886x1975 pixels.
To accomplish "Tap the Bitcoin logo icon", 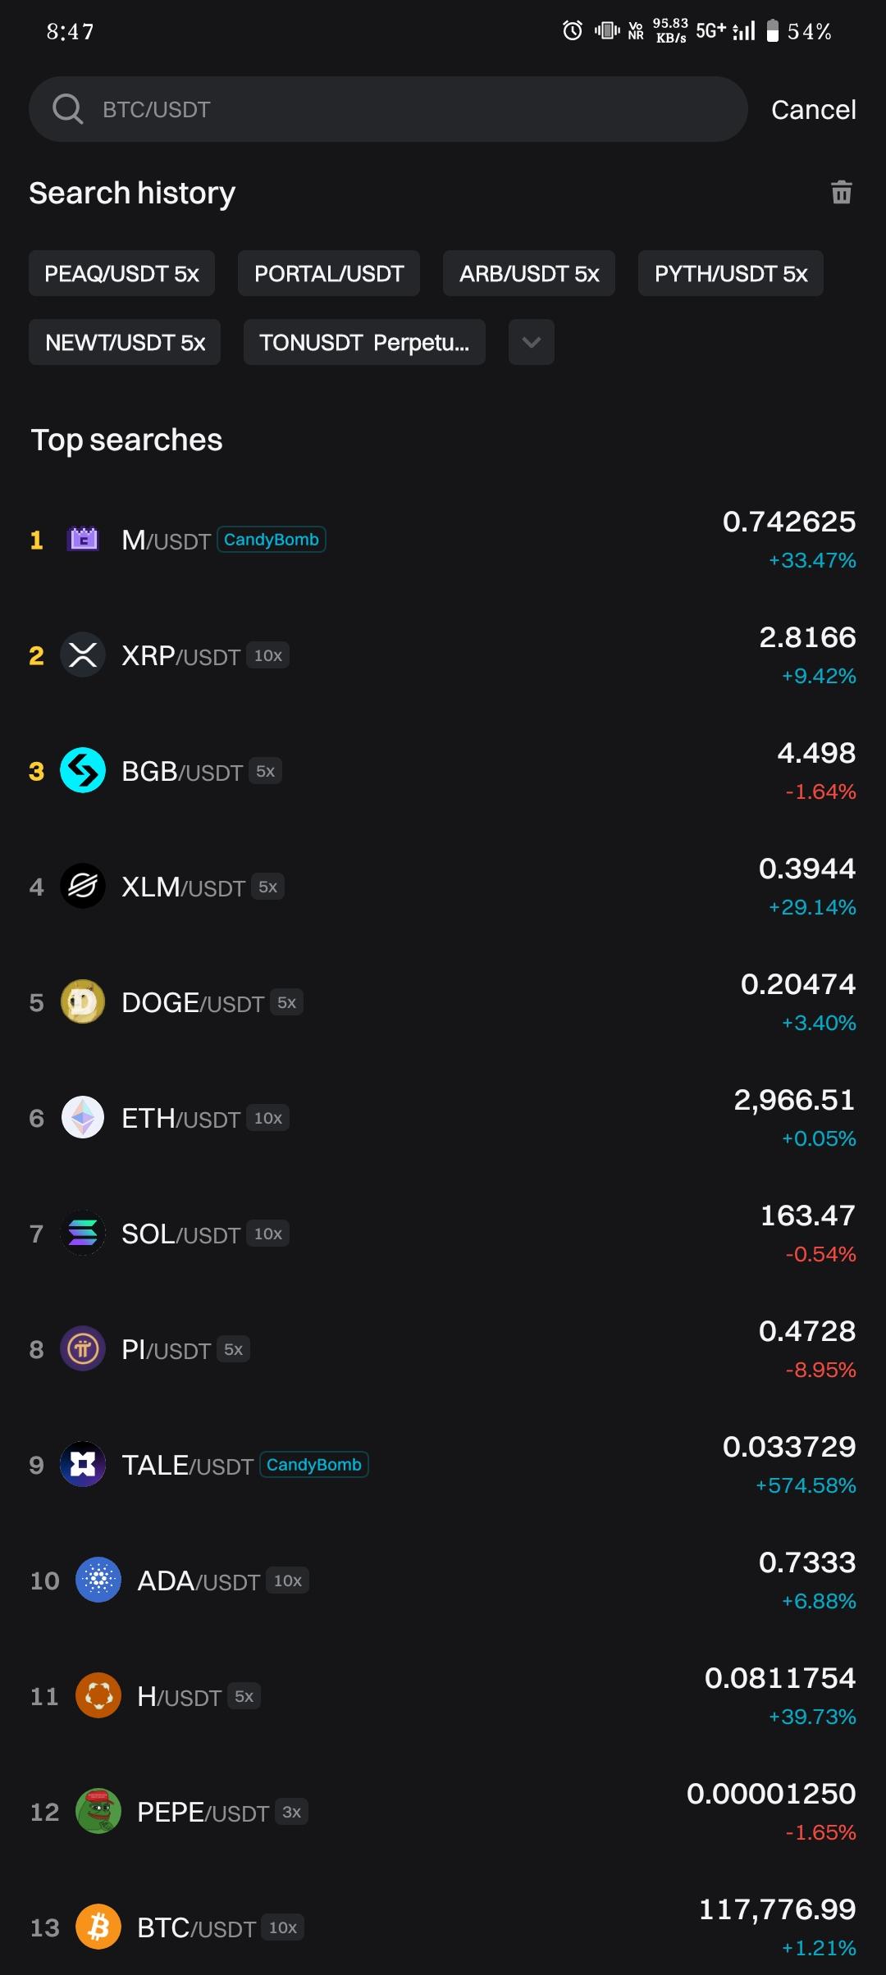I will point(98,1927).
